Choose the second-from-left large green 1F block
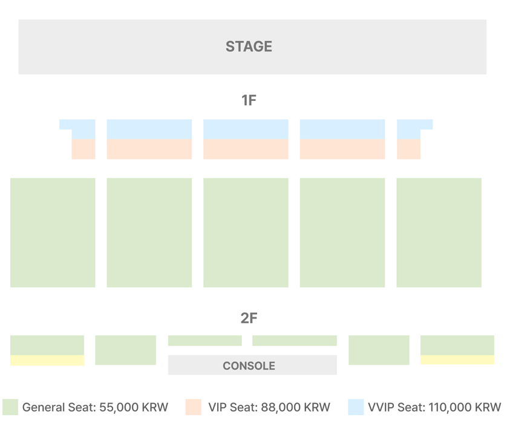 click(149, 233)
